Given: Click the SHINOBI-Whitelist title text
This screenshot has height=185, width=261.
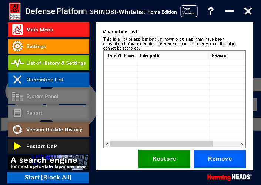Looking at the screenshot, I should (118, 12).
